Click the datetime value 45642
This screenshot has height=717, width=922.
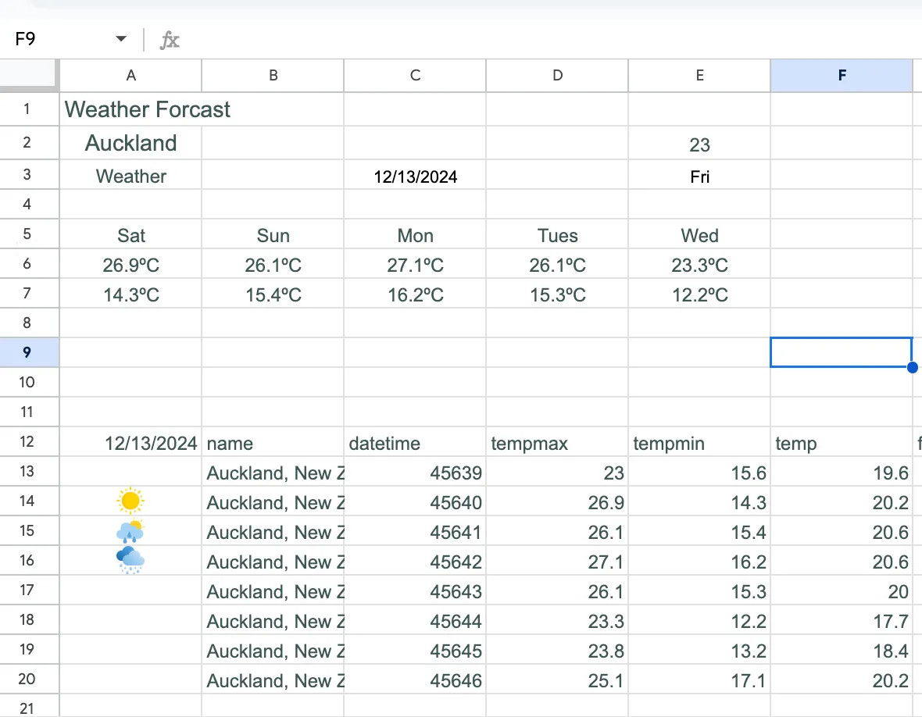[415, 560]
